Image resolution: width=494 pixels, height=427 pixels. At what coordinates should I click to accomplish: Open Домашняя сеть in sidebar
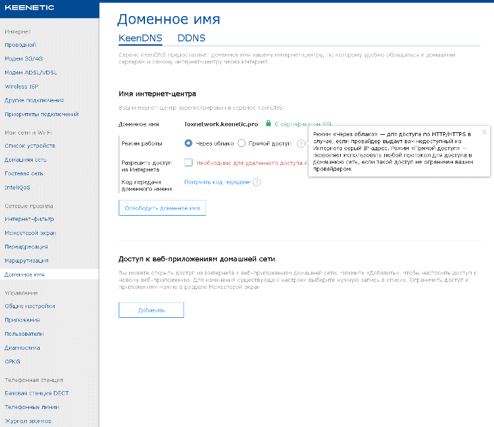click(25, 160)
